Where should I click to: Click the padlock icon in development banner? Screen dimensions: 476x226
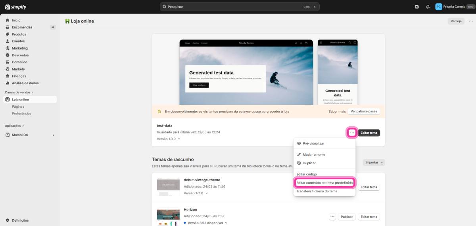(159, 112)
